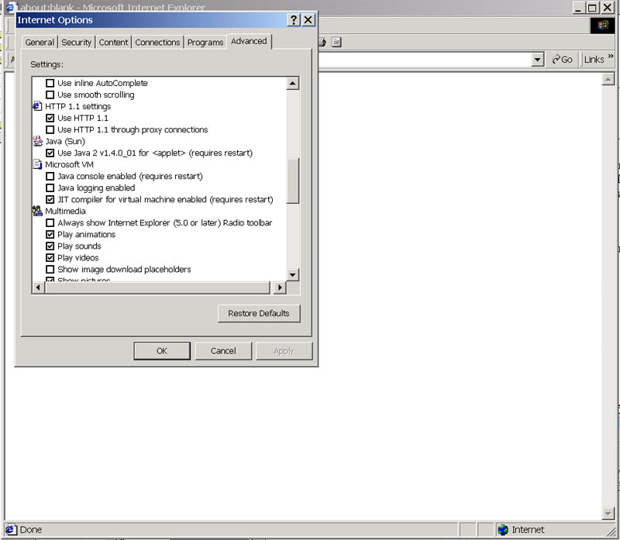Click the Links toolbar label
Viewport: 620px width, 540px height.
(x=594, y=60)
